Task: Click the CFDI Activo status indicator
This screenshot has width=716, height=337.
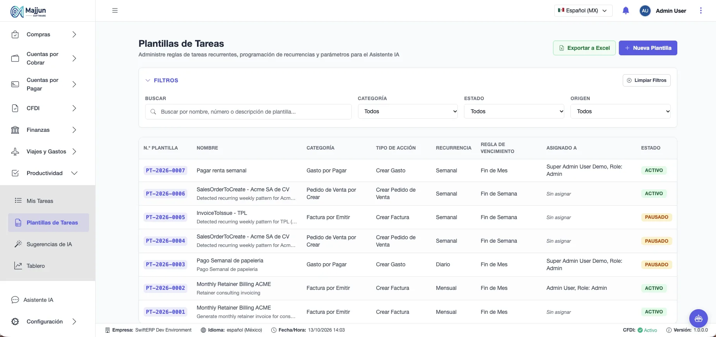Action: coord(640,330)
